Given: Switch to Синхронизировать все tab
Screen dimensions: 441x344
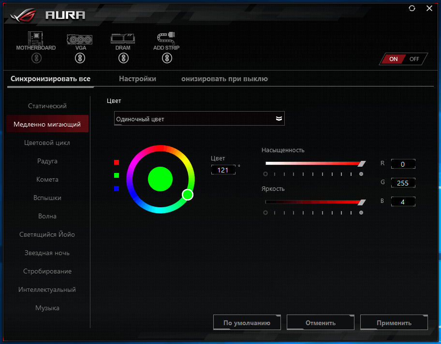Looking at the screenshot, I should (50, 79).
